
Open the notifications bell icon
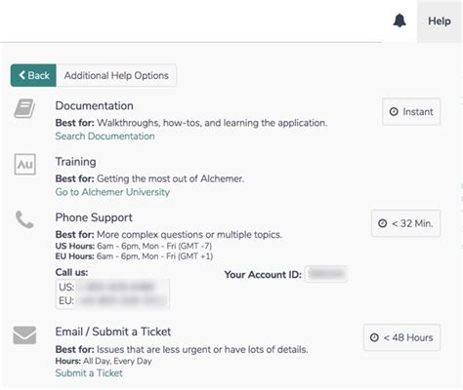pyautogui.click(x=400, y=20)
